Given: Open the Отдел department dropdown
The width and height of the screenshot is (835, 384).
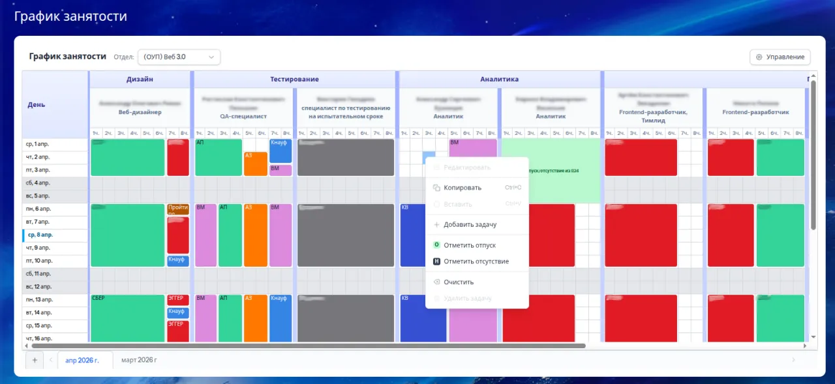Looking at the screenshot, I should tap(178, 57).
